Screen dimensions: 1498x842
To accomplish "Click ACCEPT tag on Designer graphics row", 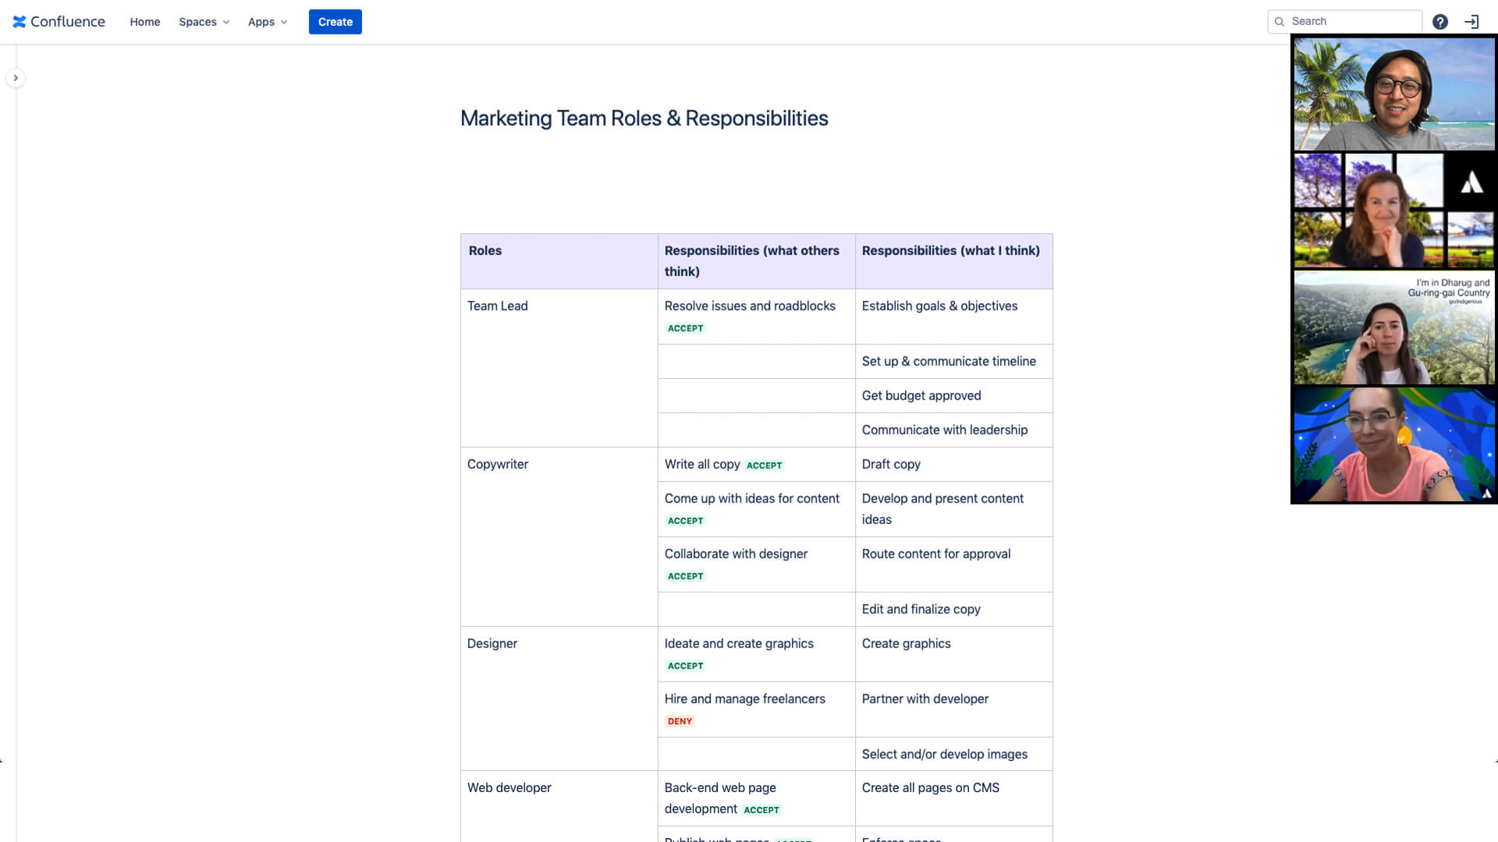I will point(685,665).
